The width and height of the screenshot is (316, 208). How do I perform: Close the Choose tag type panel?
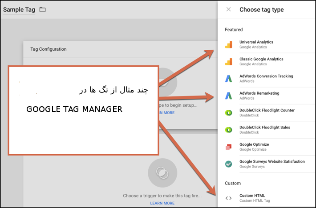228,9
